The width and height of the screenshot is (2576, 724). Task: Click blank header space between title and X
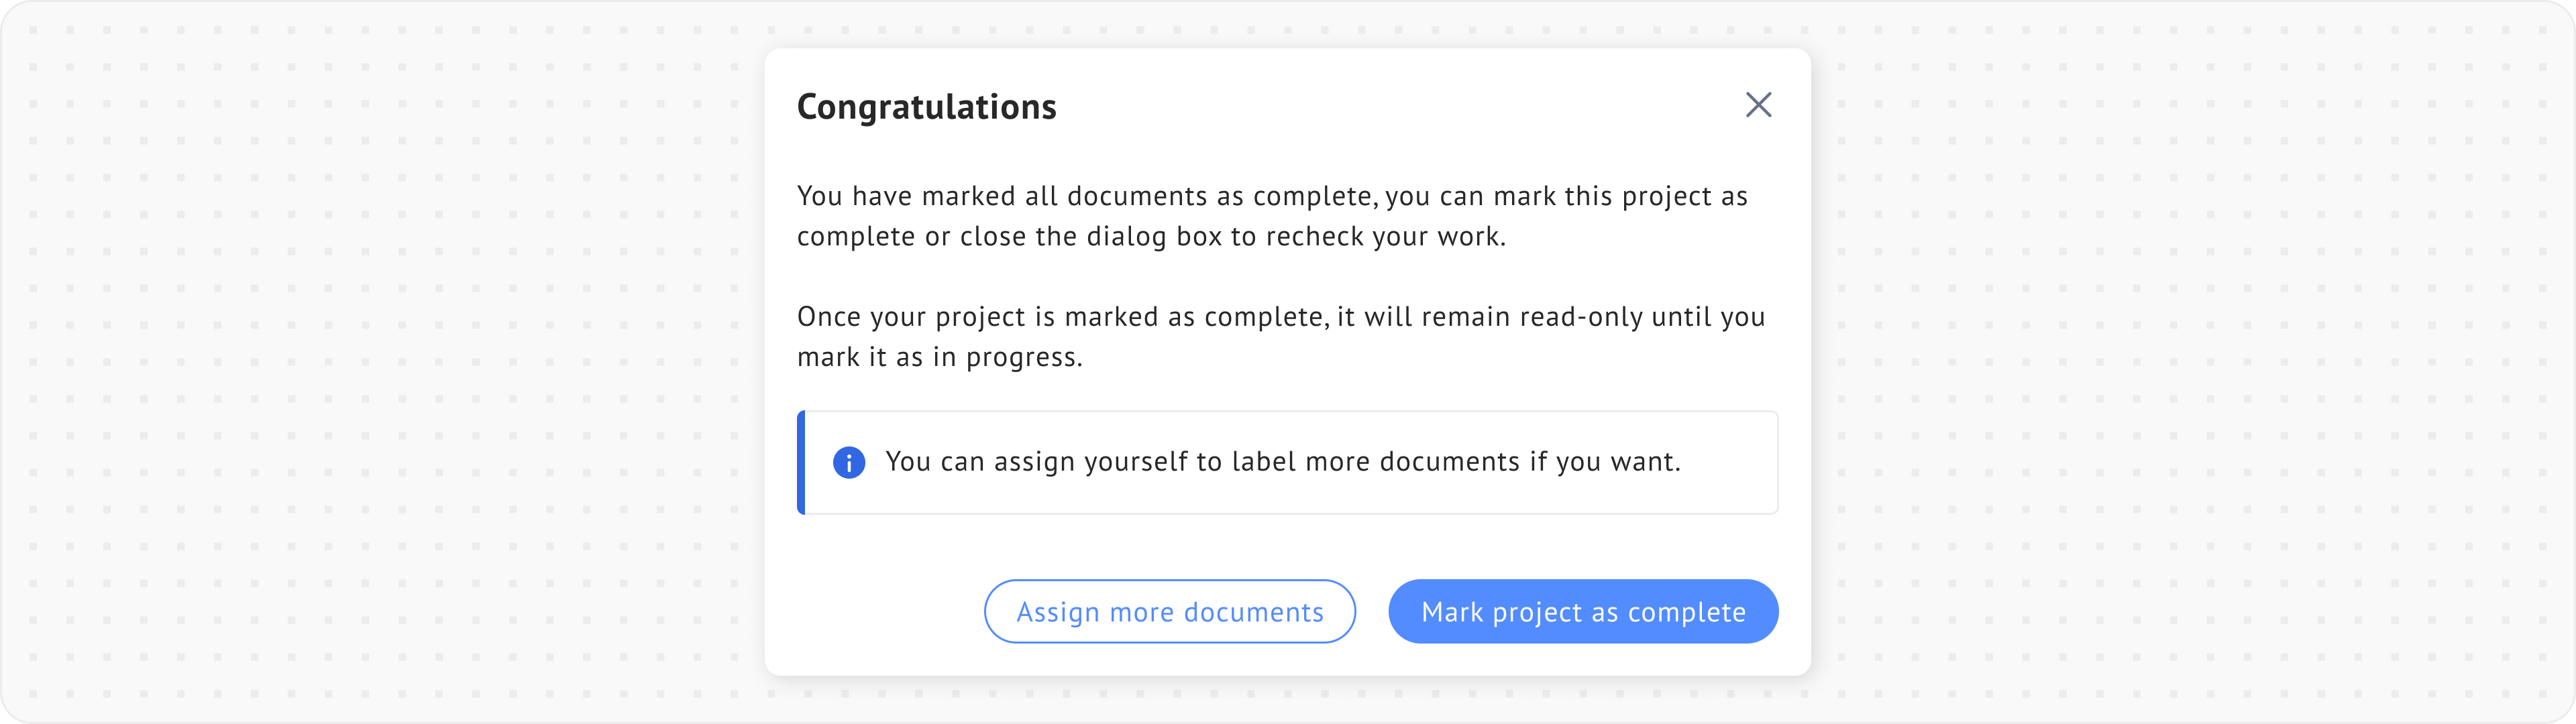[x=1400, y=107]
